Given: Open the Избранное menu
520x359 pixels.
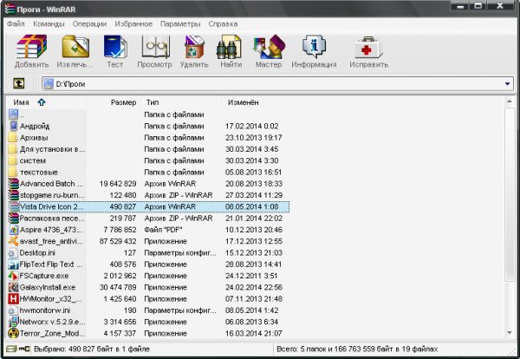Looking at the screenshot, I should click(133, 24).
